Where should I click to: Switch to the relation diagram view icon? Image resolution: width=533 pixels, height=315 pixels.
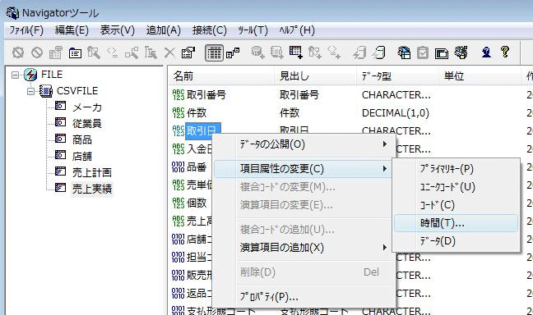point(233,52)
